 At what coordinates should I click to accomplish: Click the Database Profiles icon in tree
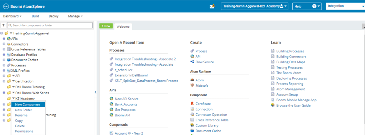click(9, 55)
